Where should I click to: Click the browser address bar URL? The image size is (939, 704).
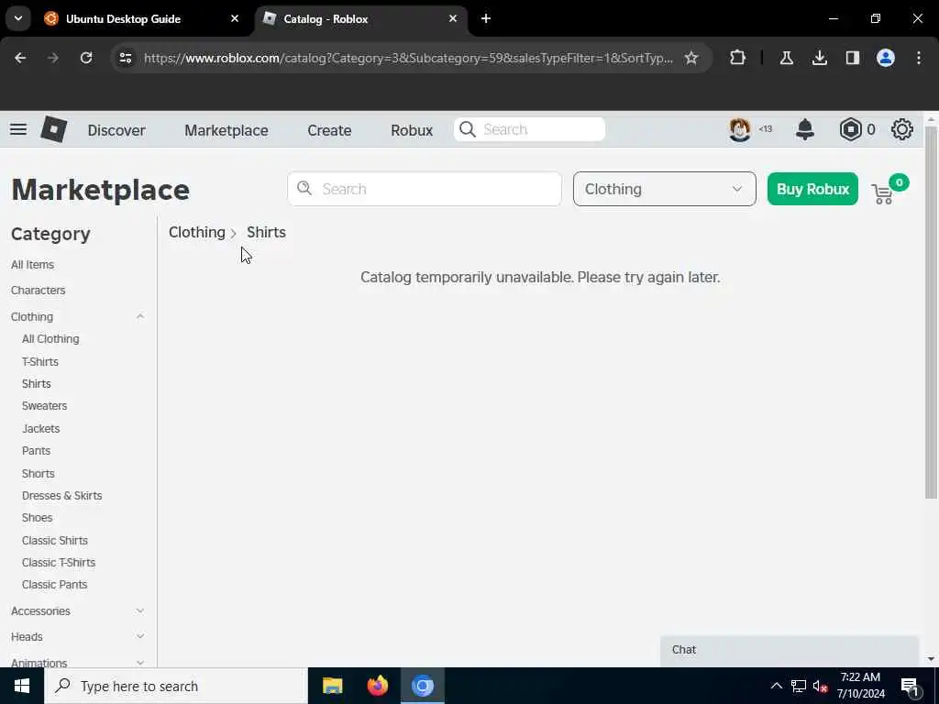(x=408, y=58)
